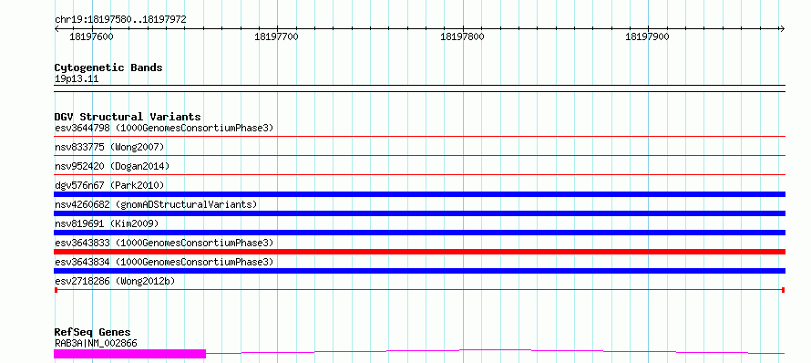
Task: Open variant nsv4260682 (gnomADStructuralVariants) label
Action: click(x=156, y=204)
